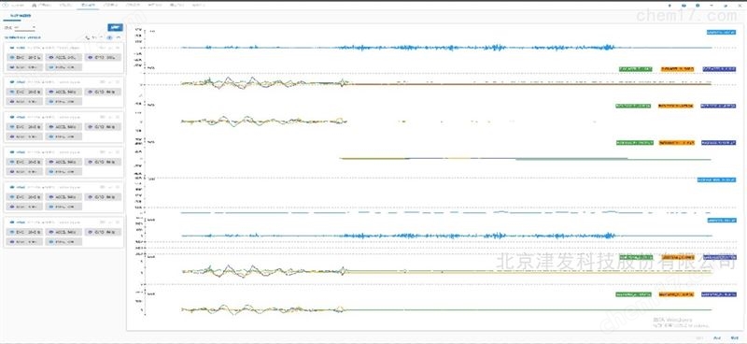Click the first icon in the top-right header

pyautogui.click(x=669, y=6)
